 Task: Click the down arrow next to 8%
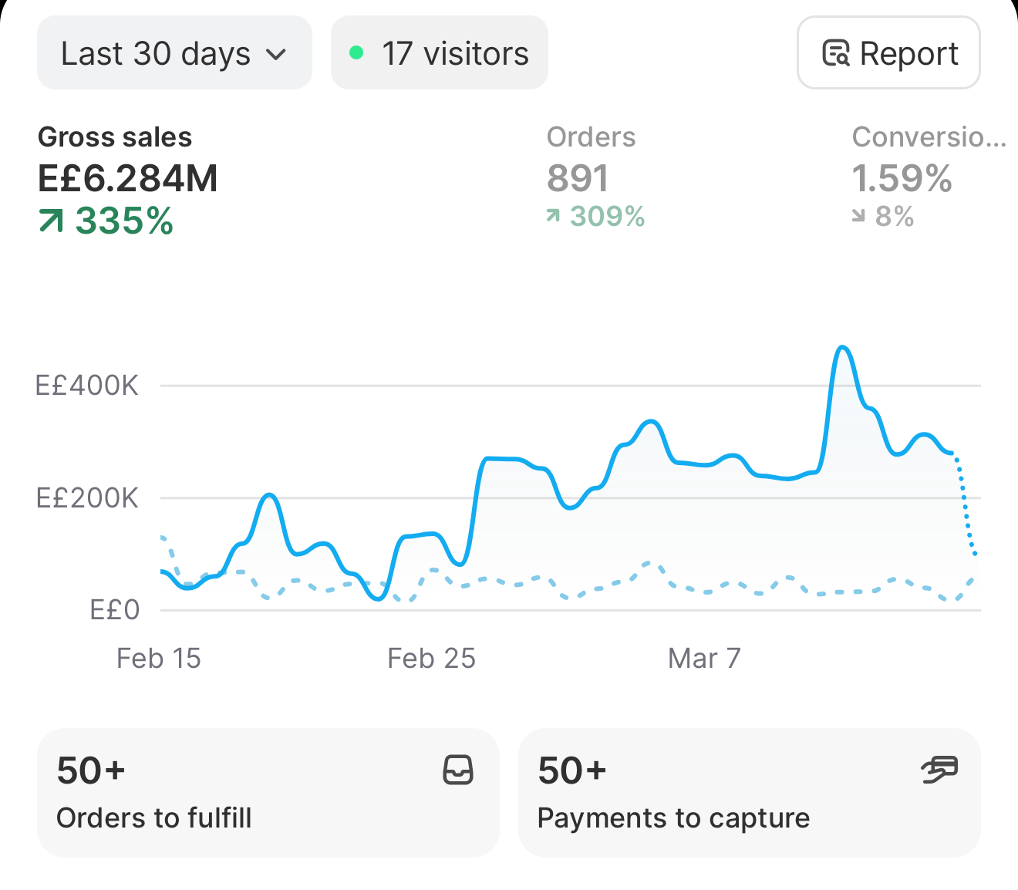[858, 217]
